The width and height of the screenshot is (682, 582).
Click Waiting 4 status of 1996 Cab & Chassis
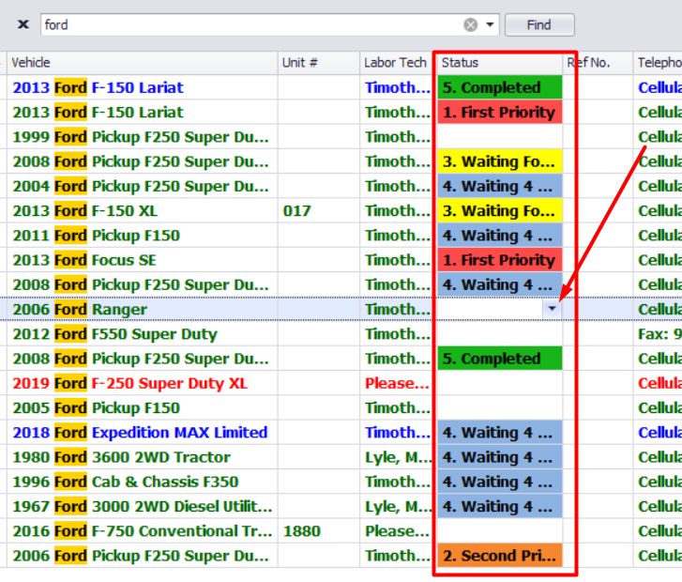[500, 482]
